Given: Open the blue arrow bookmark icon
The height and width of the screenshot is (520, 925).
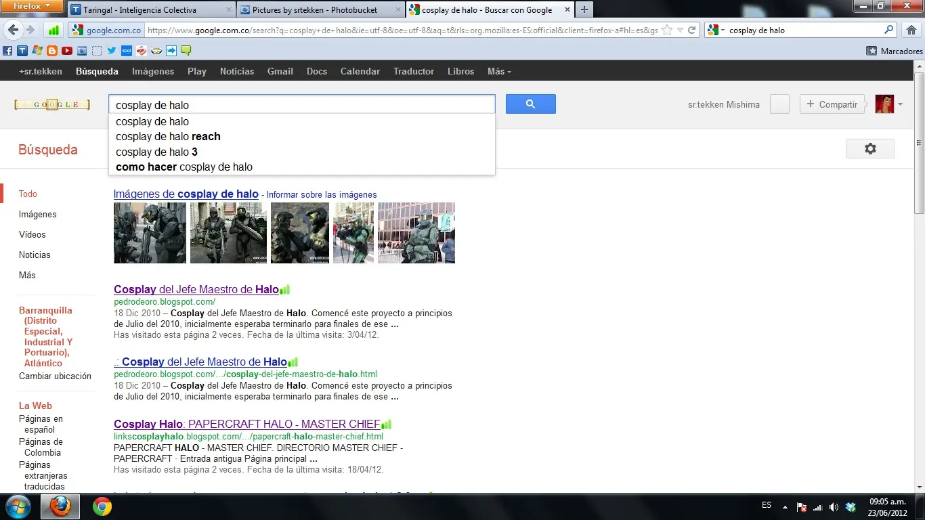Looking at the screenshot, I should [x=171, y=51].
